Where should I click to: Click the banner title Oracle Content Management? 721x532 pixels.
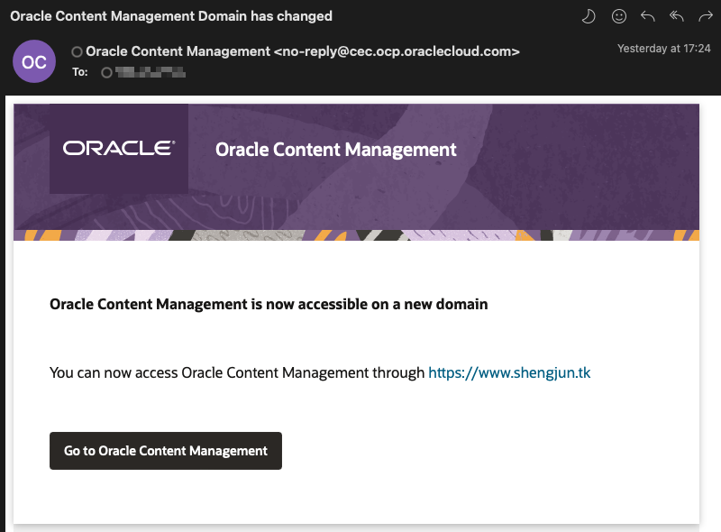point(335,150)
